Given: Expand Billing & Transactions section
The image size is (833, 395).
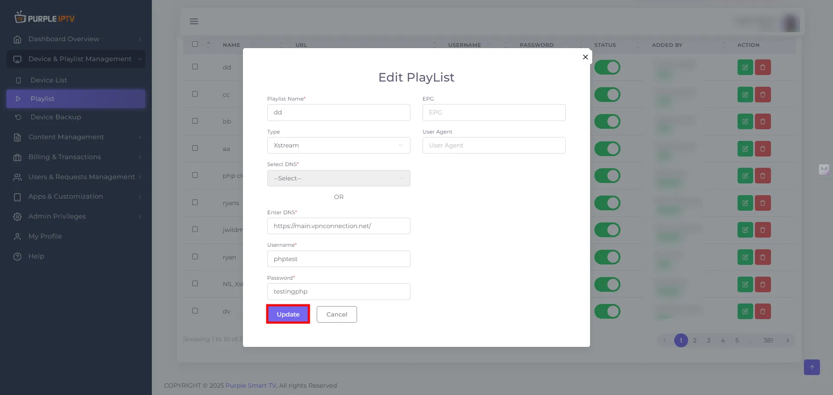Looking at the screenshot, I should pyautogui.click(x=76, y=157).
